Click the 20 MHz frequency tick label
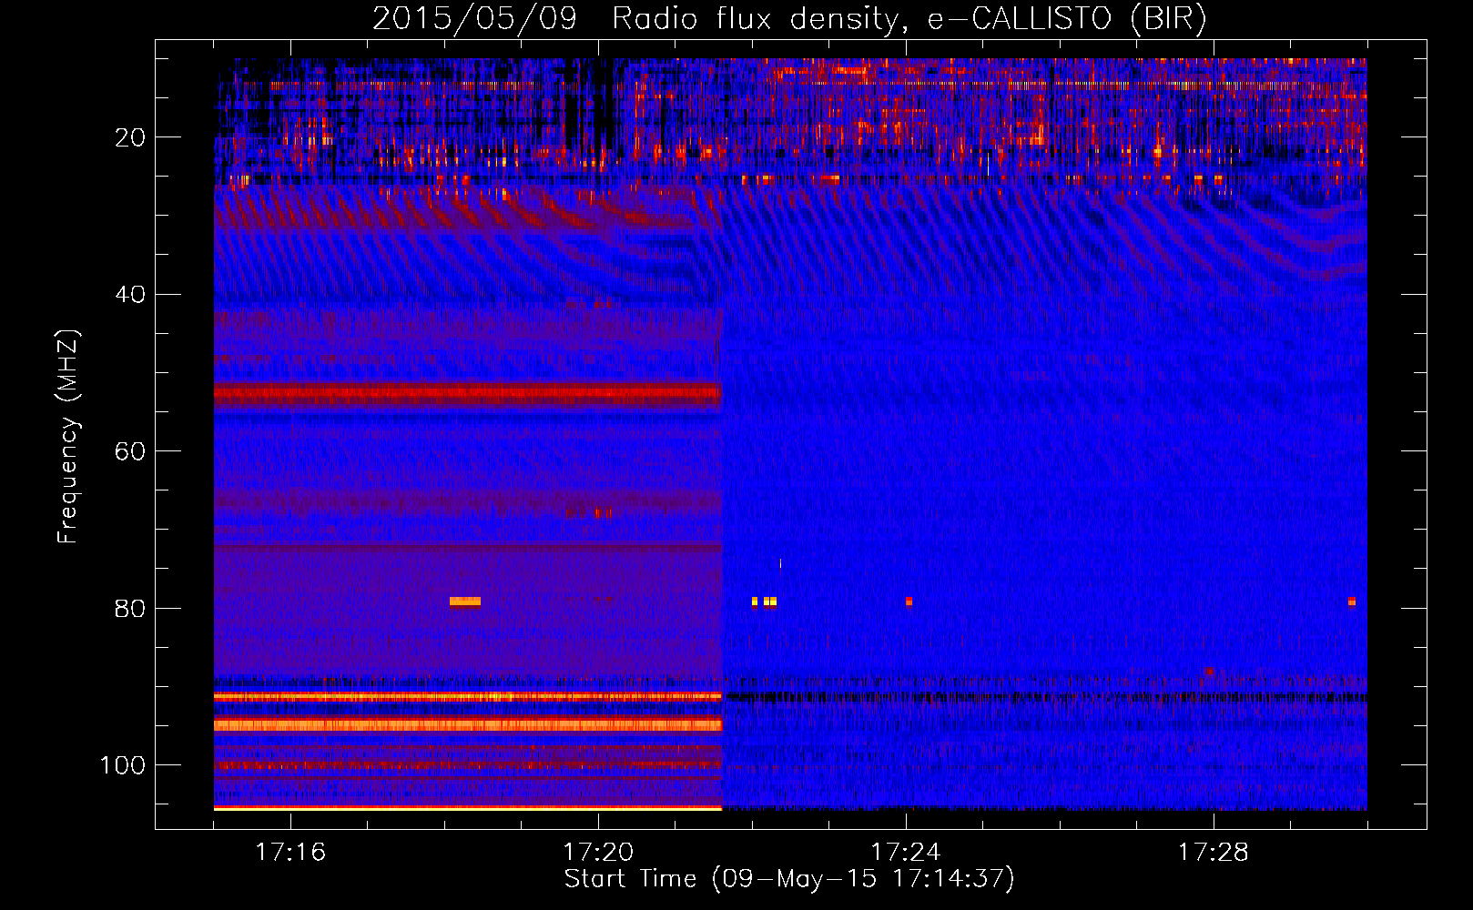The image size is (1473, 910). (x=130, y=137)
